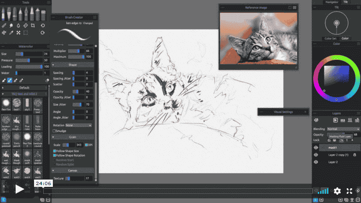This screenshot has width=361, height=203.
Task: Toggle visibility icon at top of Layers panel
Action: (x=316, y=120)
